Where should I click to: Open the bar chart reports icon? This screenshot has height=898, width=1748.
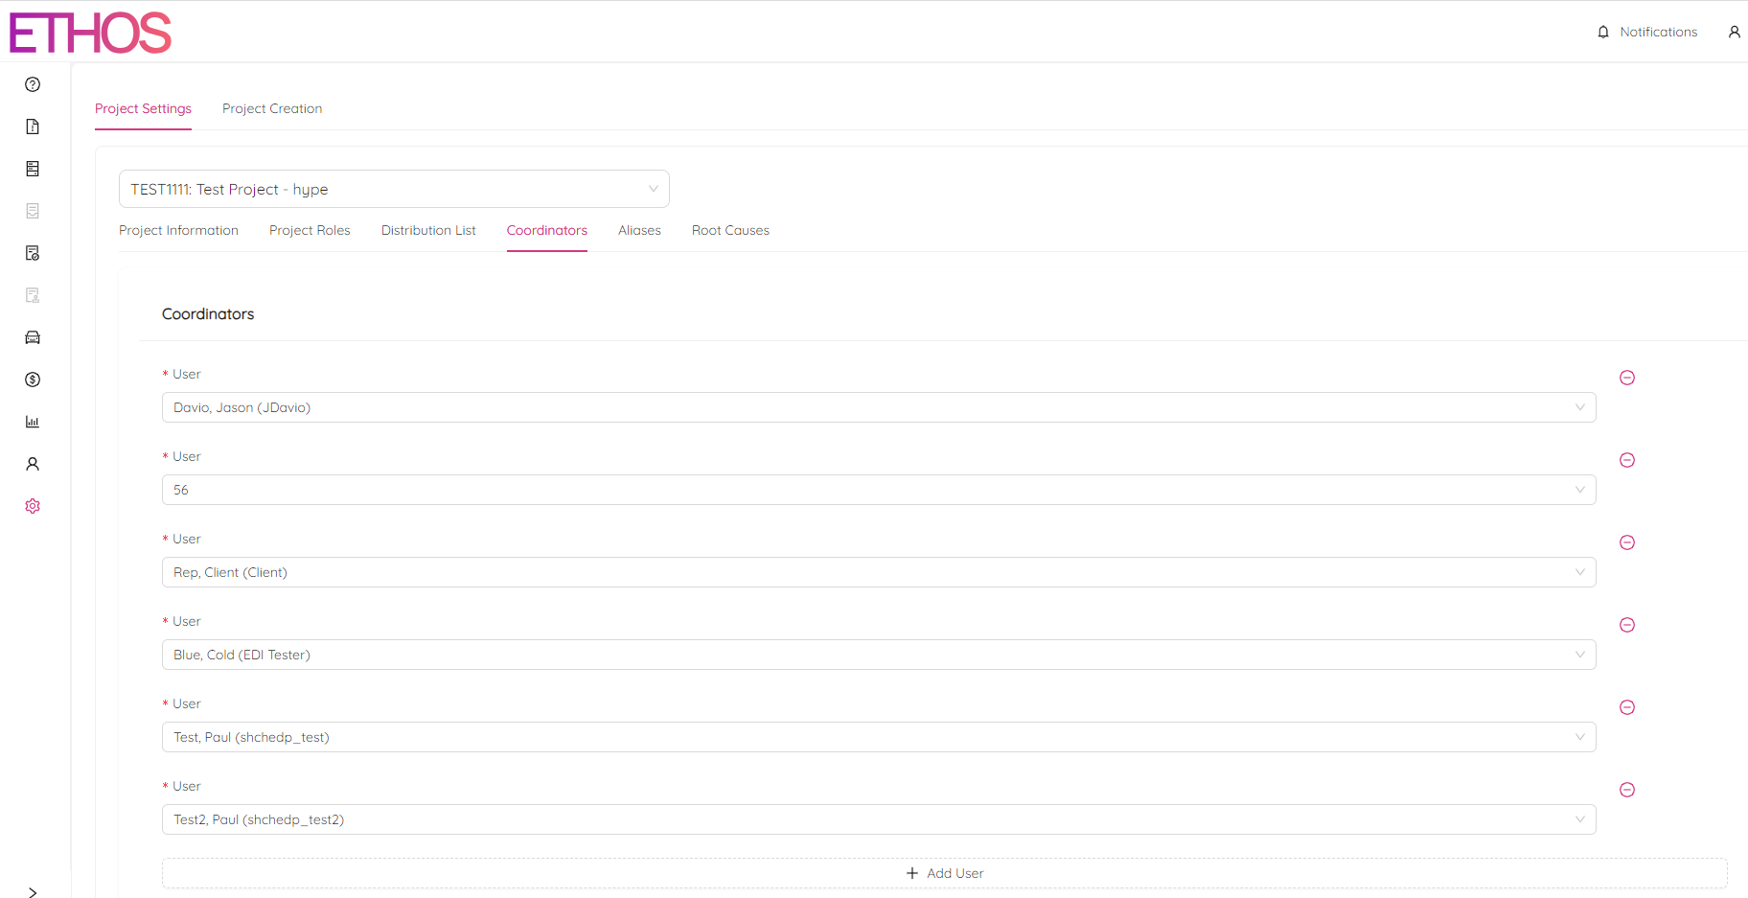coord(33,422)
